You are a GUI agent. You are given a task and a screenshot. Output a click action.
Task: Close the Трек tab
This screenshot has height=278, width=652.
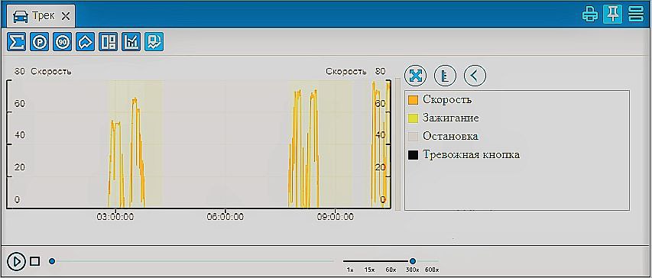coord(66,17)
